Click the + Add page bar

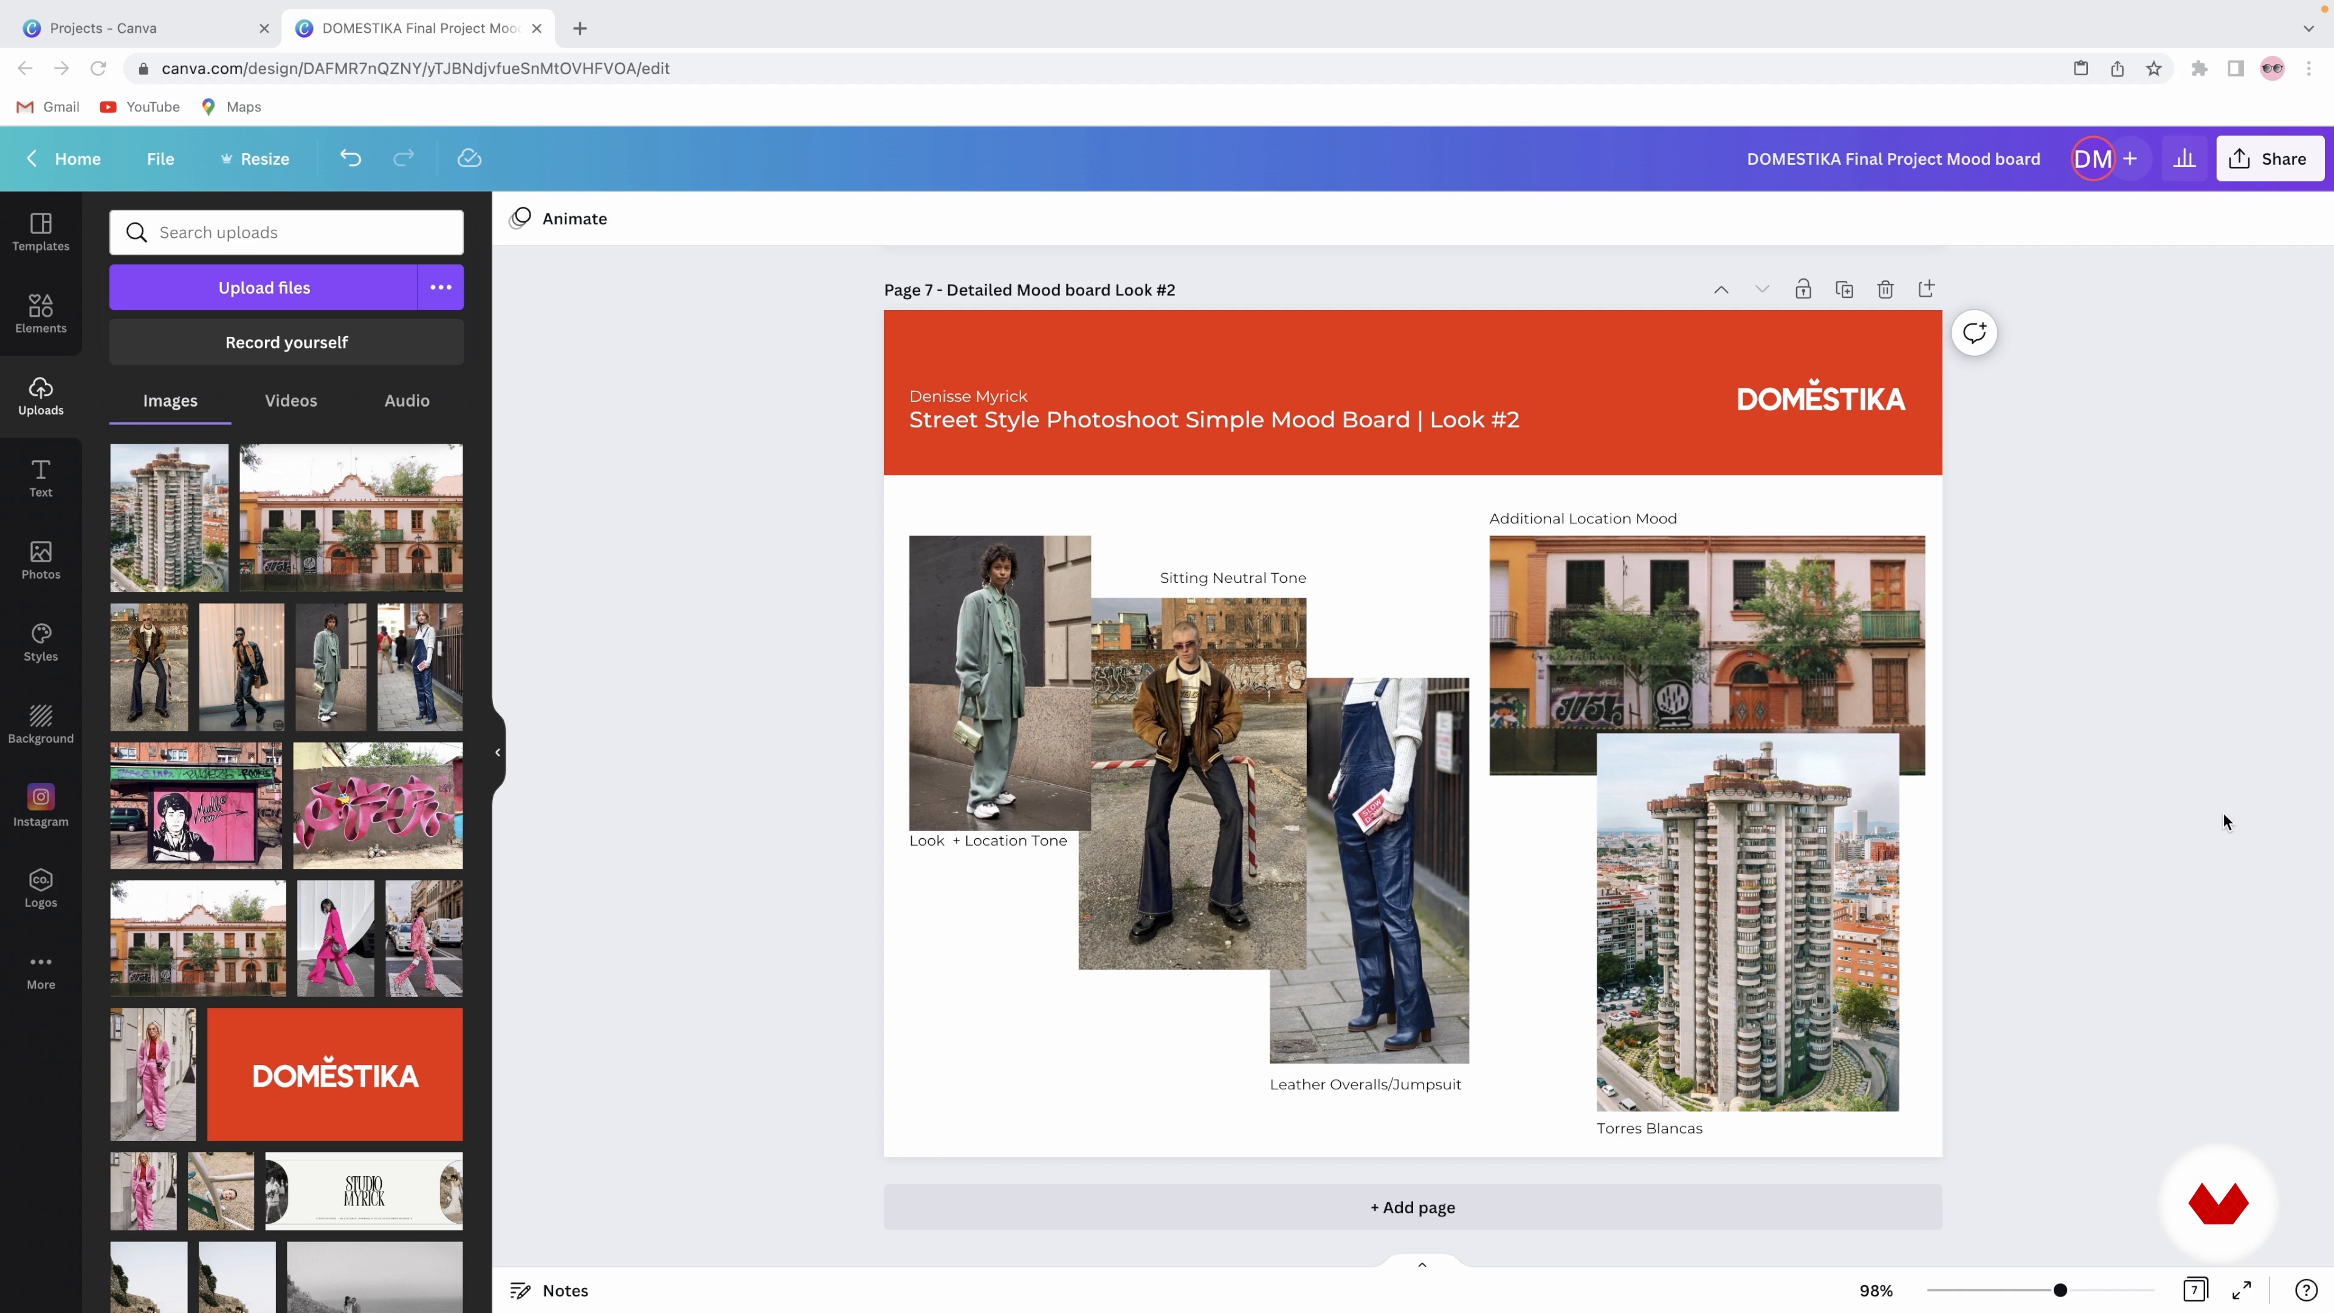point(1413,1207)
